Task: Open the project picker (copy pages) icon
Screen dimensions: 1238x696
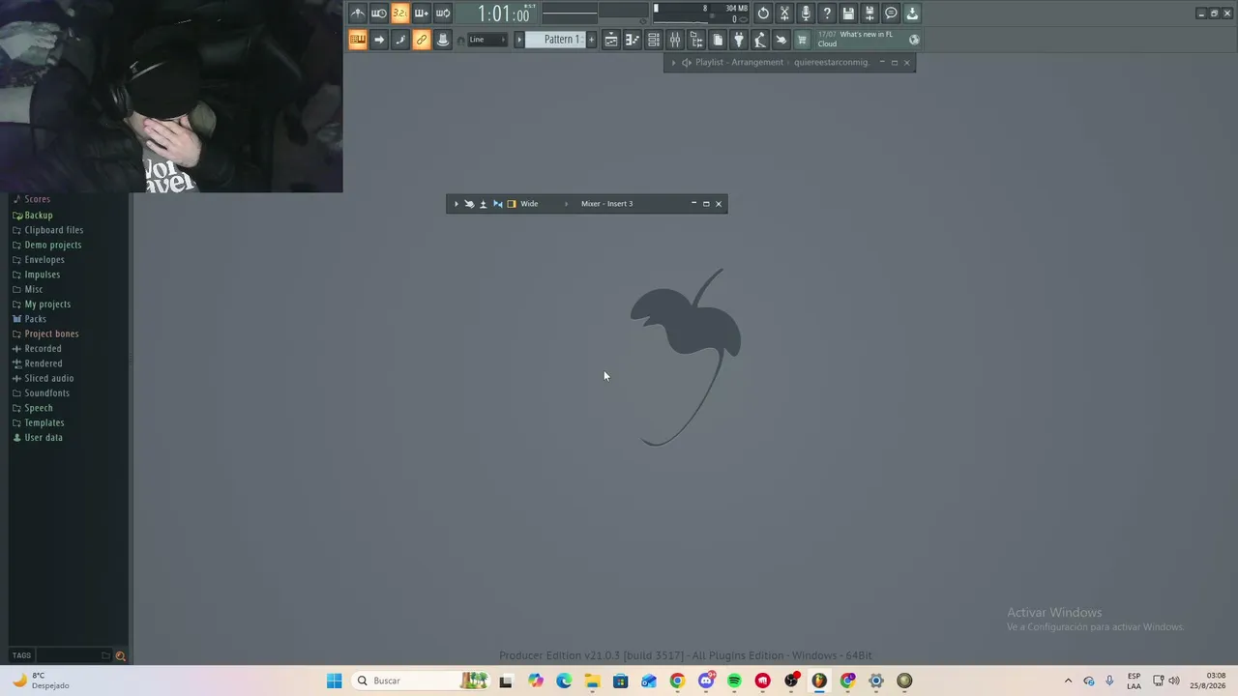Action: pyautogui.click(x=718, y=40)
